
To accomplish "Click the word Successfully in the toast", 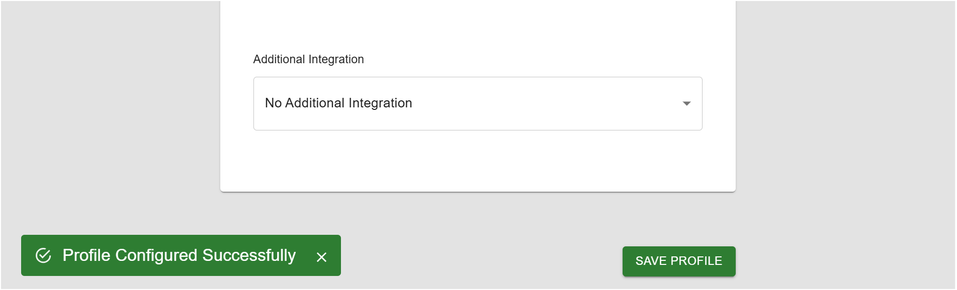I will point(249,255).
